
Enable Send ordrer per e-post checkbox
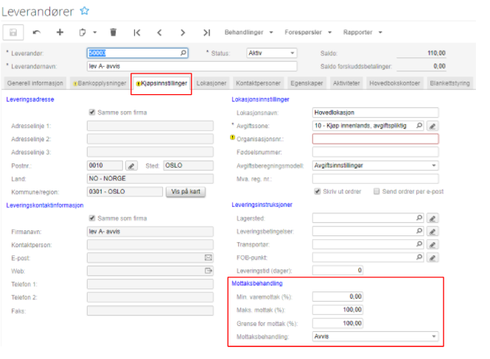coord(377,191)
